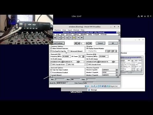Click the status bar icon beside Right Ctrl
Screen dimensions: 153x115
click(x=109, y=86)
